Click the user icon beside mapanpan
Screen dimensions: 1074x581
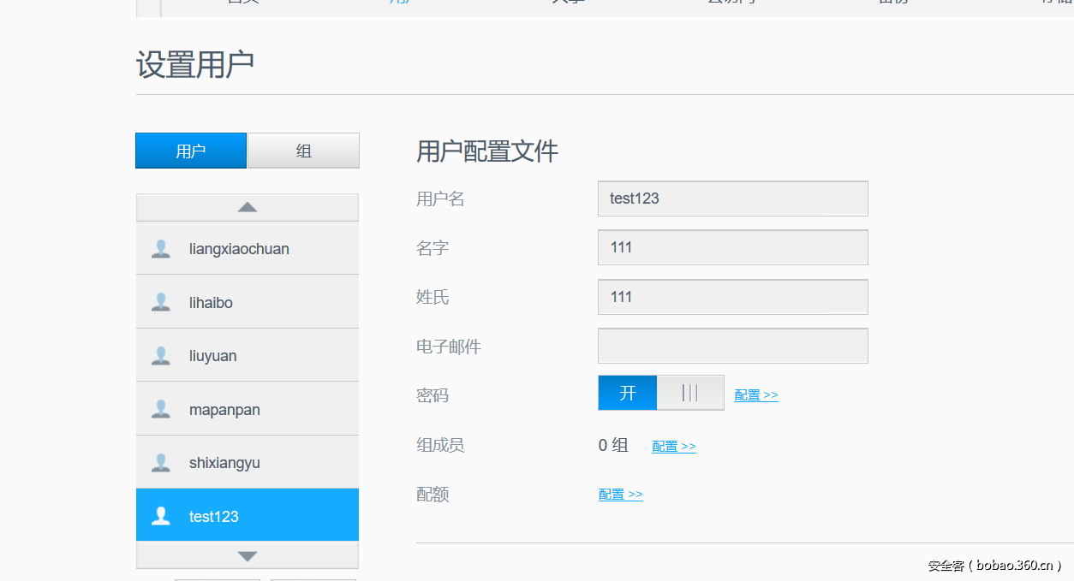point(160,409)
